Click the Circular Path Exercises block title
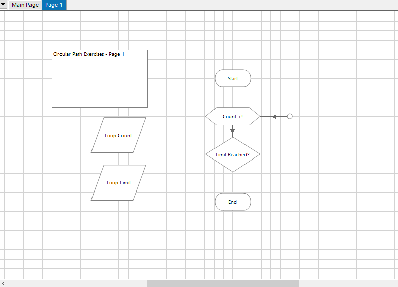Image resolution: width=398 pixels, height=287 pixels. point(88,54)
